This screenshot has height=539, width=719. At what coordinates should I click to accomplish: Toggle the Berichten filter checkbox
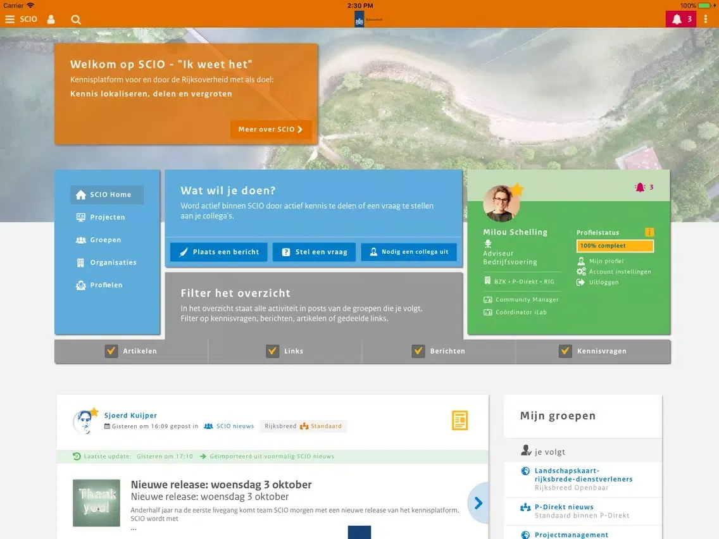[418, 351]
